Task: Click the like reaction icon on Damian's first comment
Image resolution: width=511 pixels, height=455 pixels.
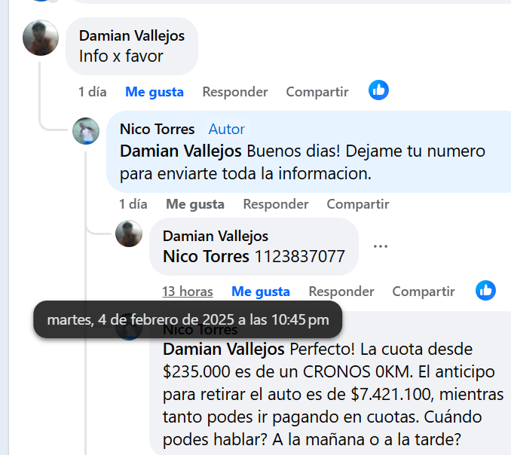Action: pyautogui.click(x=378, y=90)
